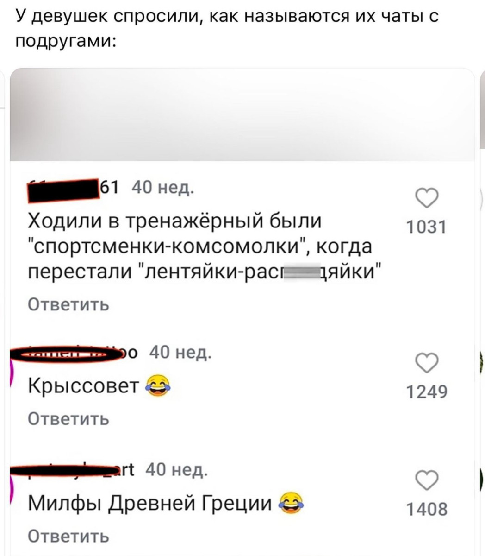Tap the heart beside the Крыссовет comment
The height and width of the screenshot is (556, 485).
coord(425,363)
